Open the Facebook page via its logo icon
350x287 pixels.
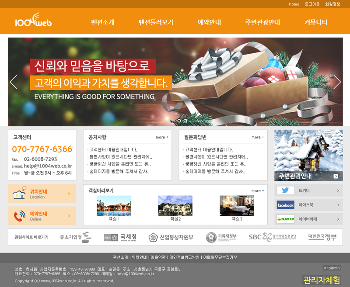285,205
